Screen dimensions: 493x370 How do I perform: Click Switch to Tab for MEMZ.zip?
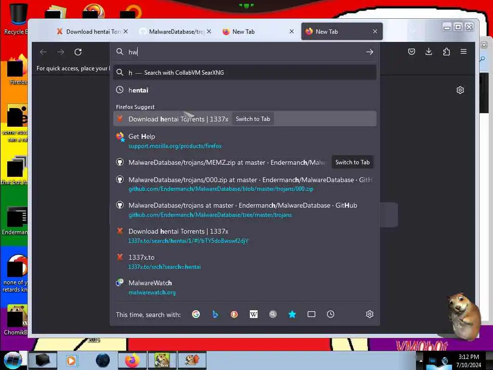[x=352, y=162]
